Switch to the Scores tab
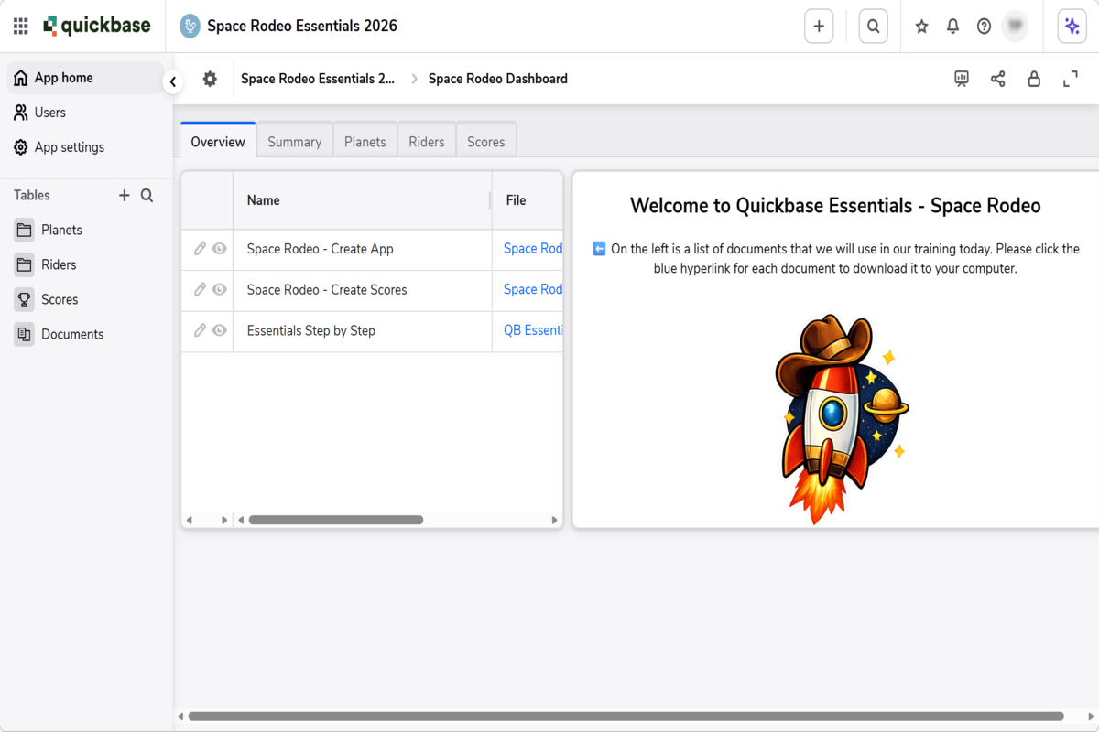This screenshot has height=732, width=1099. coord(486,142)
